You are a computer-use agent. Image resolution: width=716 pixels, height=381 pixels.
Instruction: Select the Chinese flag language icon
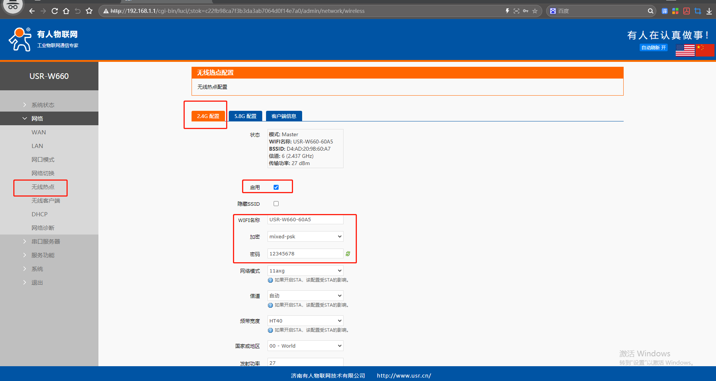click(705, 50)
